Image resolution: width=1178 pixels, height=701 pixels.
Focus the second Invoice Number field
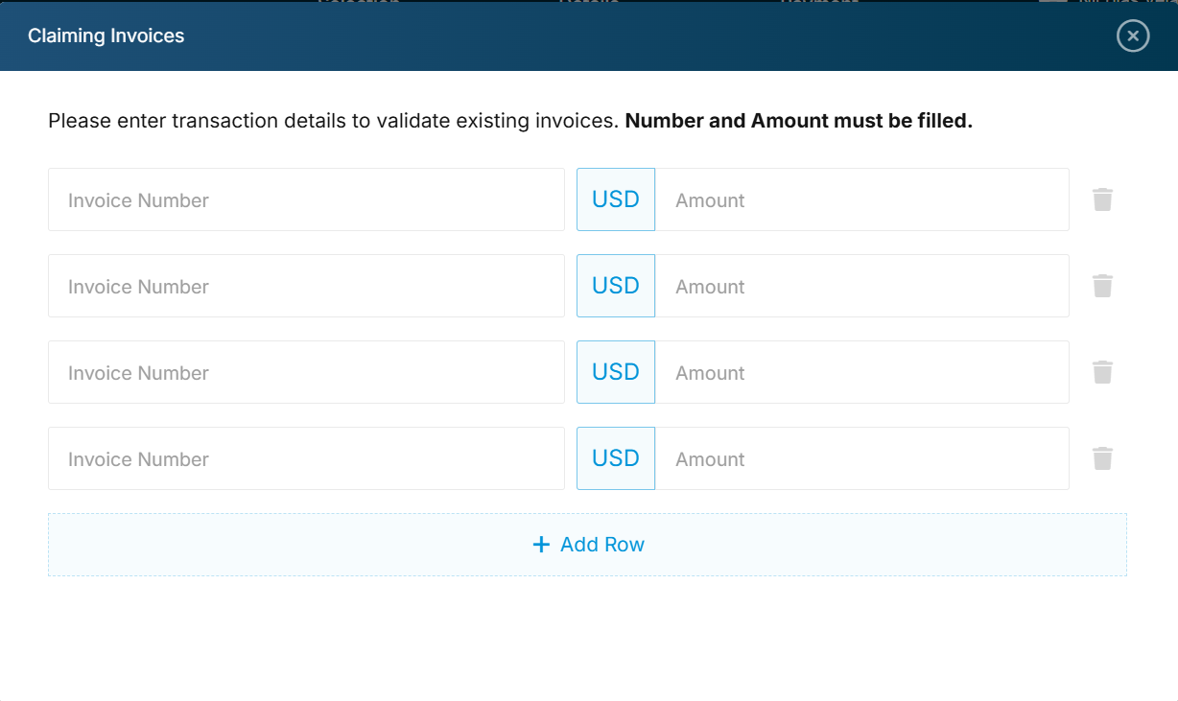click(306, 286)
